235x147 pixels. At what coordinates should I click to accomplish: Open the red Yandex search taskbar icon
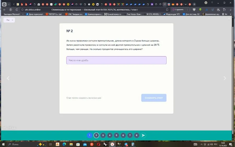[92, 144]
